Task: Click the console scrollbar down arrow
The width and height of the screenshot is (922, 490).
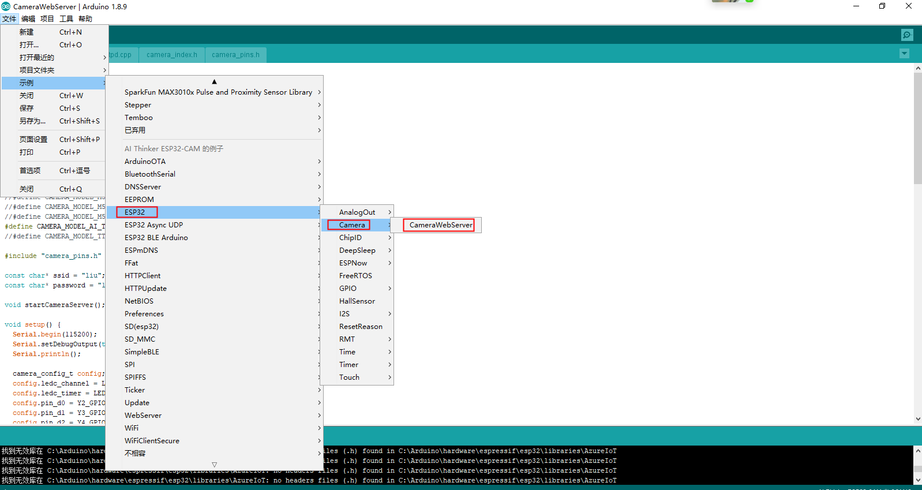Action: point(917,480)
